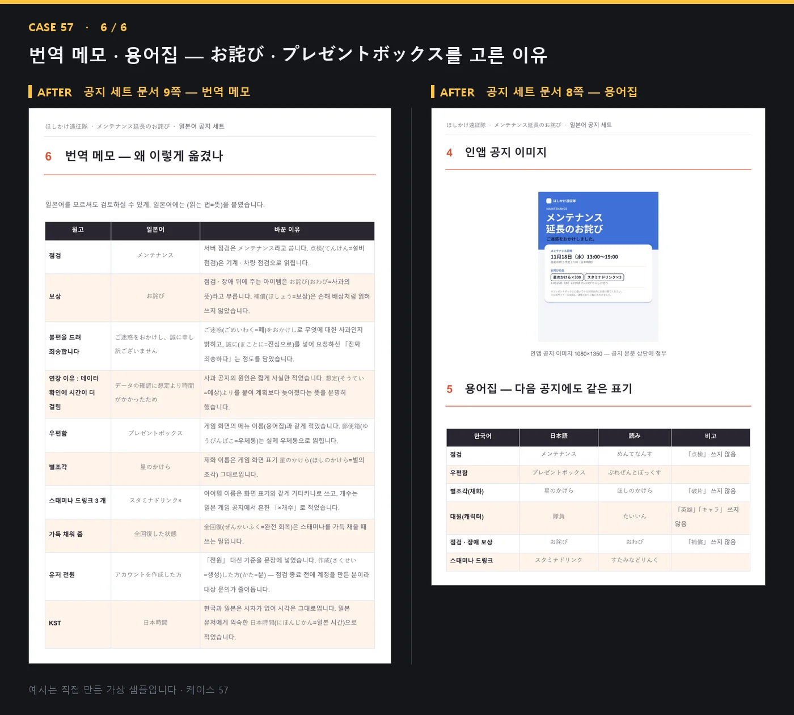Click '우편함' in the translation memo table
This screenshot has width=794, height=715.
coord(78,434)
